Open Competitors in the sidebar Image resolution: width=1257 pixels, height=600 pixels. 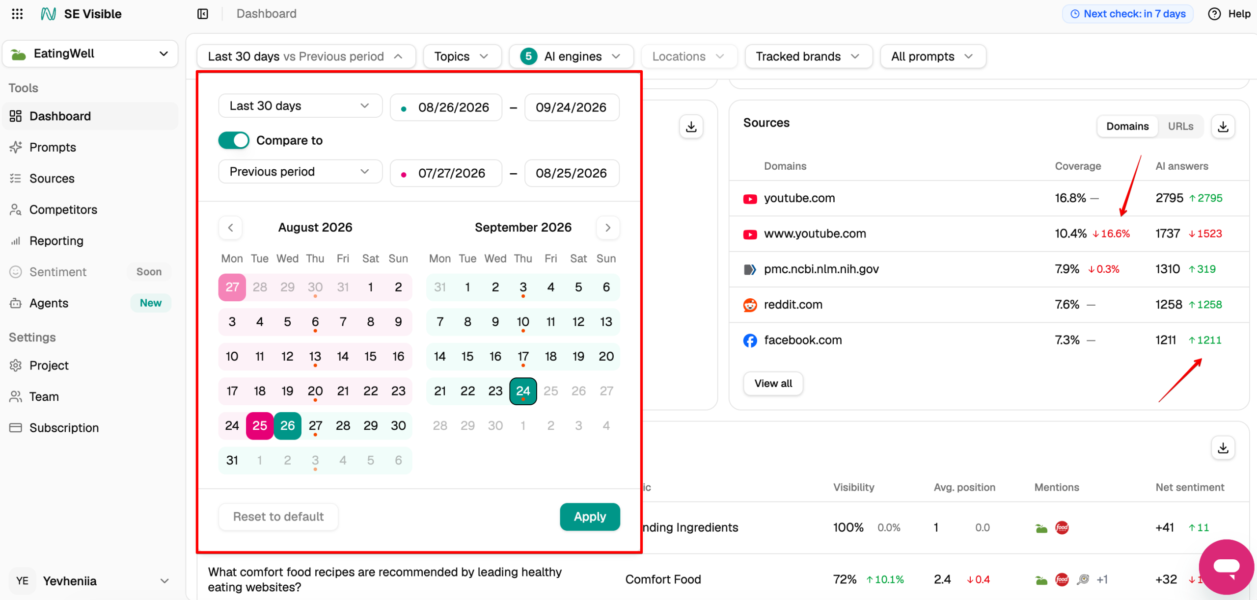tap(90, 209)
